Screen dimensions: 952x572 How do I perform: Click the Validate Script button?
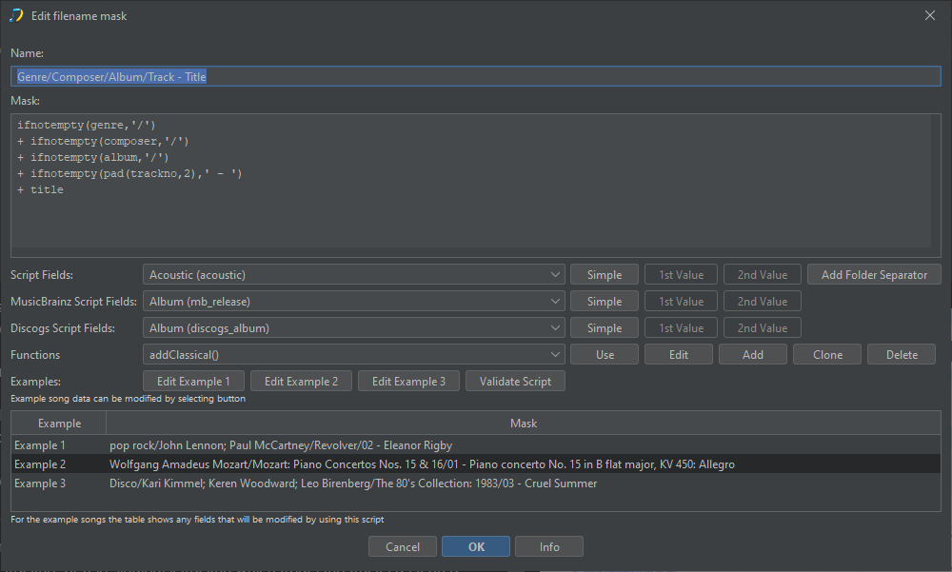pos(515,382)
